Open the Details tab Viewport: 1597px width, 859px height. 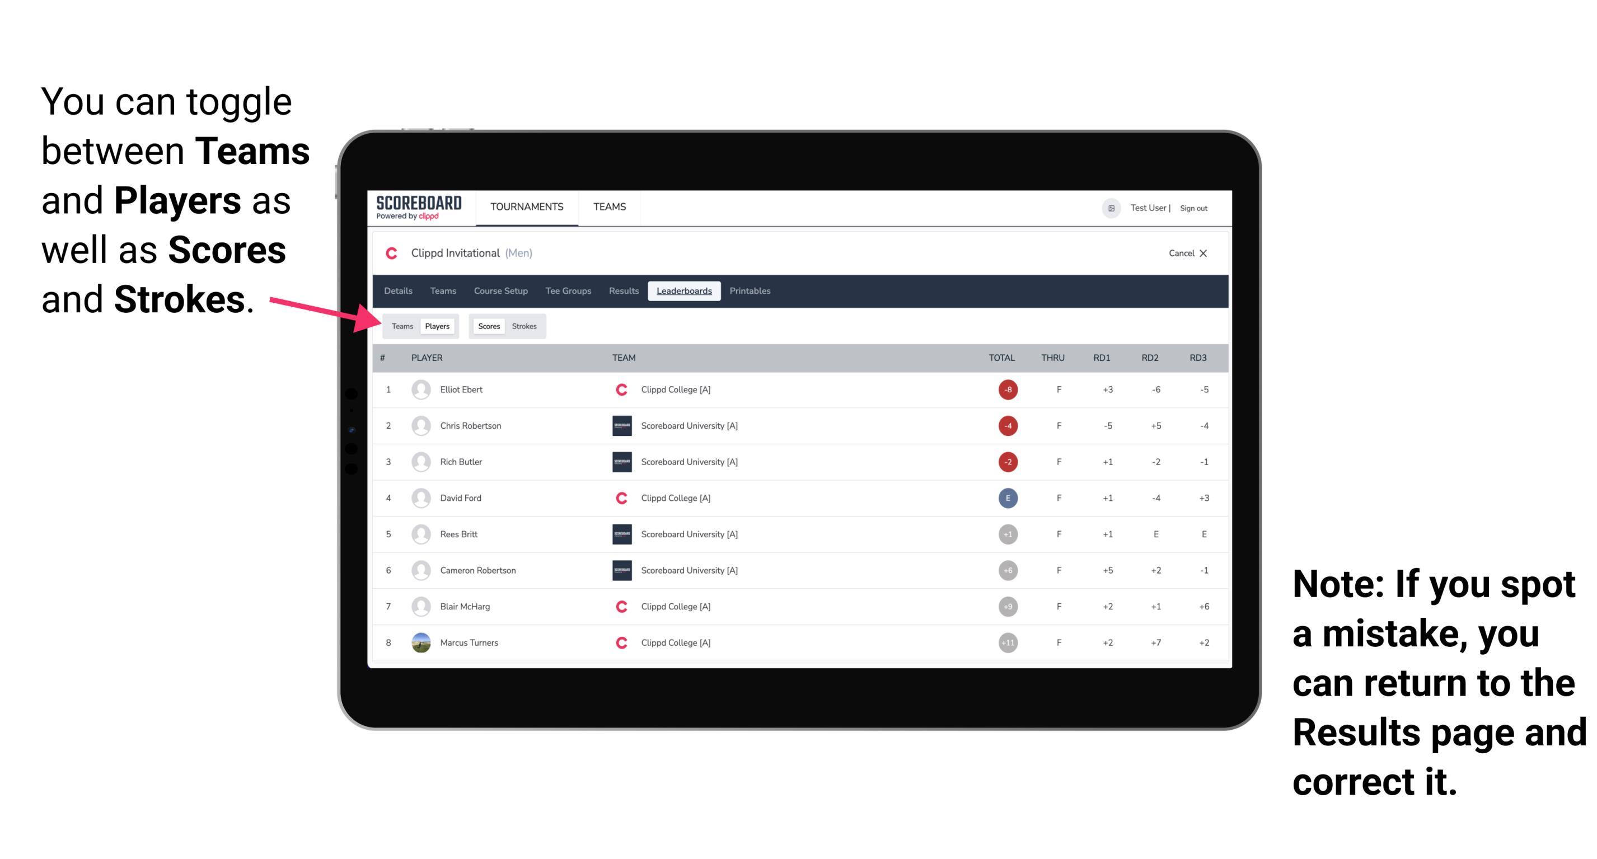pyautogui.click(x=399, y=291)
